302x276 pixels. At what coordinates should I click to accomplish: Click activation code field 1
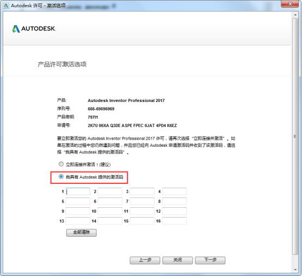click(78, 191)
